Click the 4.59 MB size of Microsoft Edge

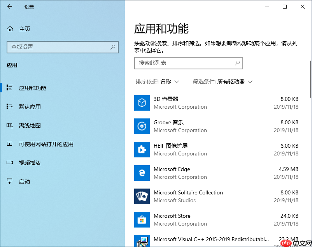(288, 169)
